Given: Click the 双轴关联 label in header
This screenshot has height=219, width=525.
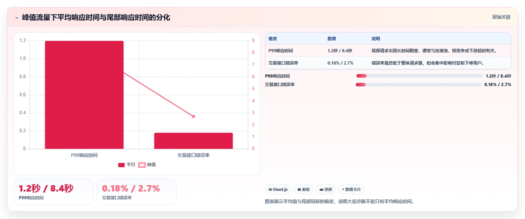Looking at the screenshot, I should coord(501,17).
